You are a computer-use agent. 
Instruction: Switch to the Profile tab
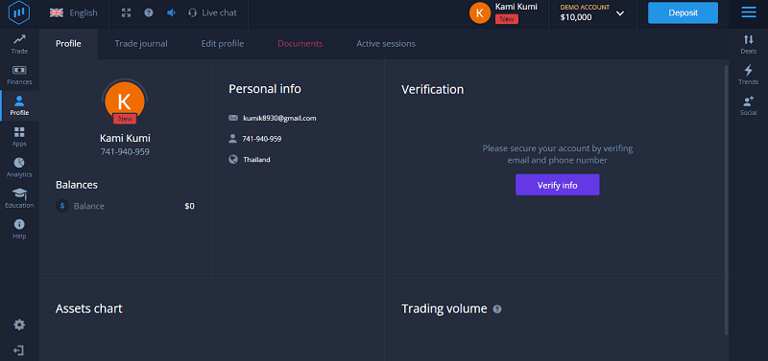tap(68, 43)
